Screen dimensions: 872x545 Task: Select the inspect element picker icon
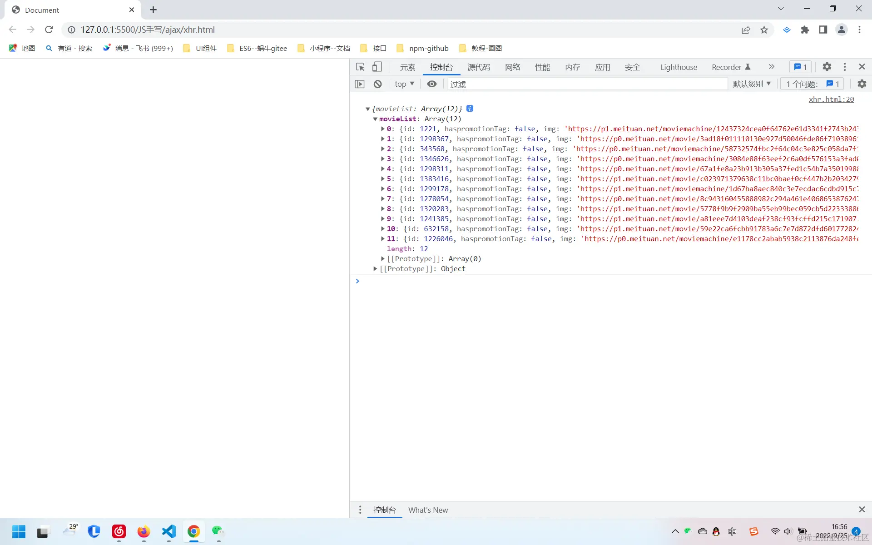[x=360, y=67]
